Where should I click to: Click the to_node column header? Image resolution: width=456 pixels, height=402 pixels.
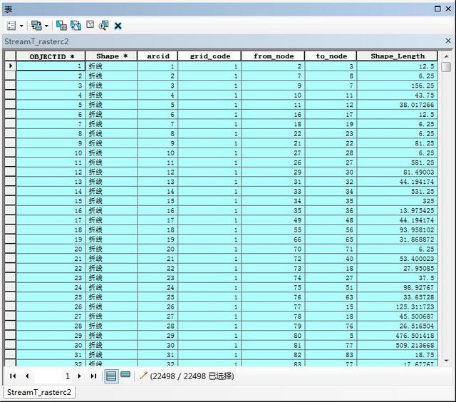[331, 56]
